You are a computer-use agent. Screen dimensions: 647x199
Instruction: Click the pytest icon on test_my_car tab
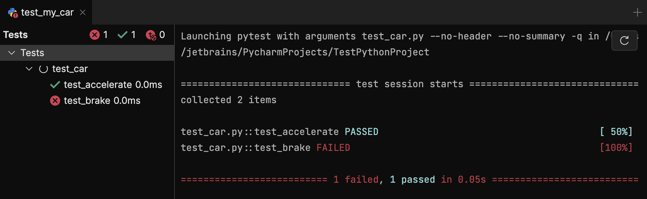coord(13,13)
